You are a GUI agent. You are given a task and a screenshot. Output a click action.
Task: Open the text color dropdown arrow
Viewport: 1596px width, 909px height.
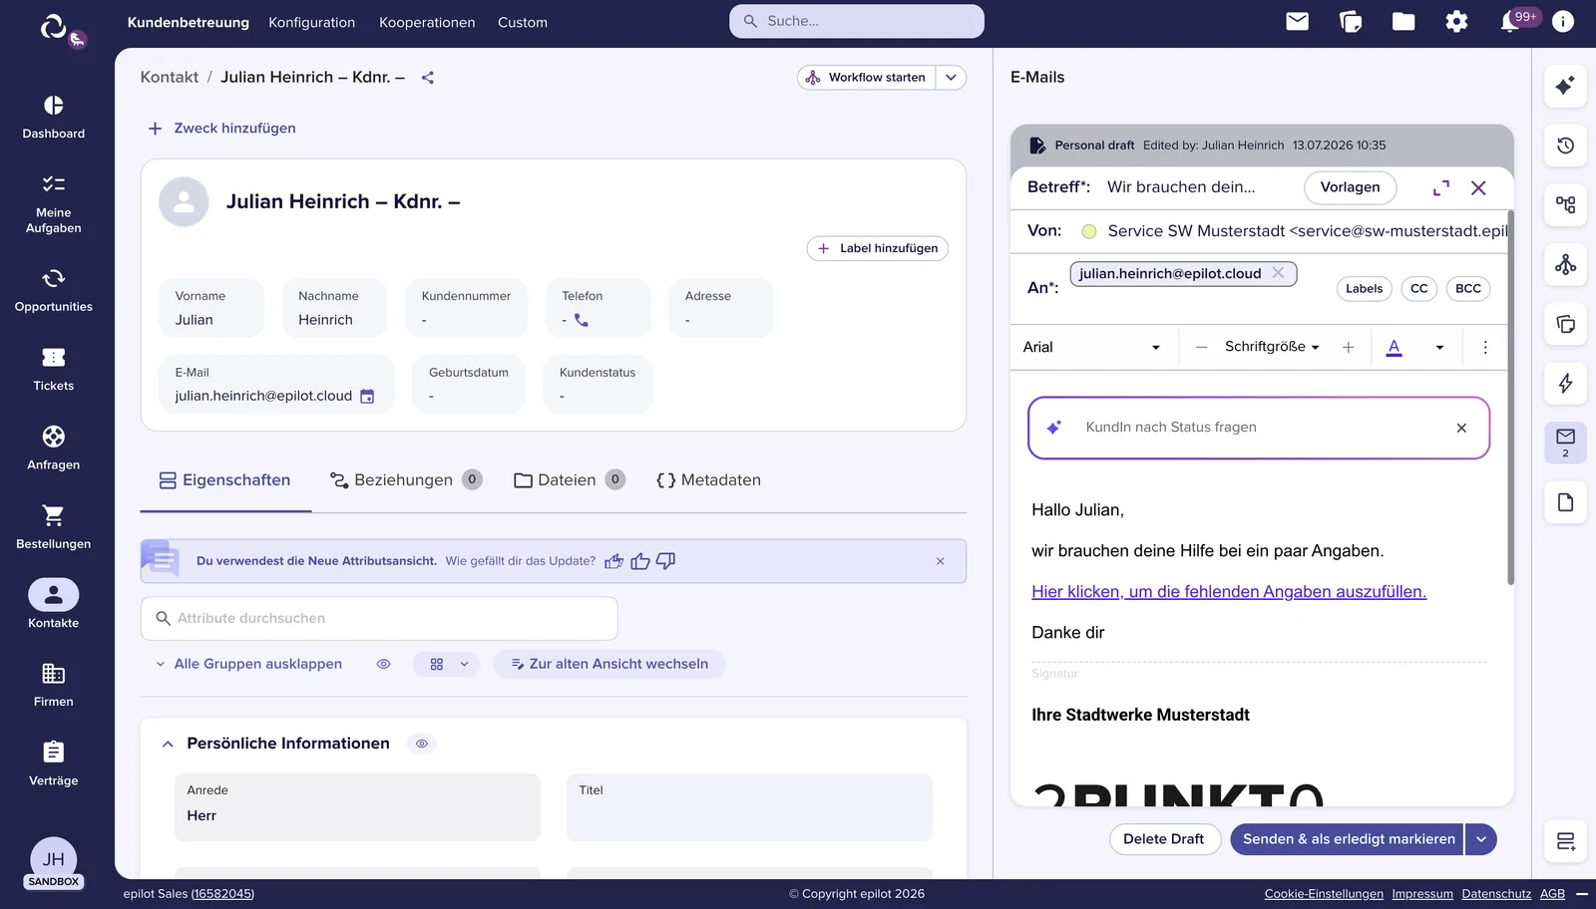tap(1439, 348)
